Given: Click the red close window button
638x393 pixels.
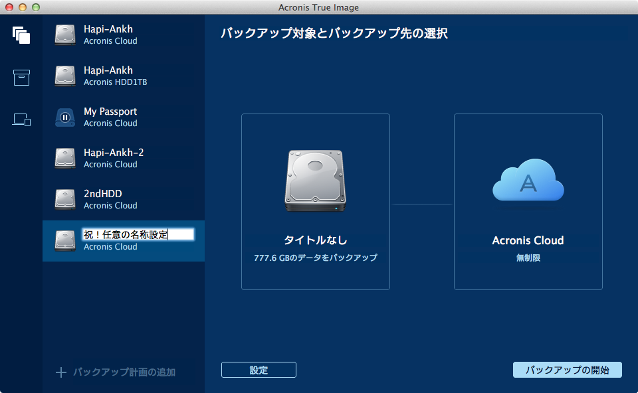Looking at the screenshot, I should [x=9, y=7].
